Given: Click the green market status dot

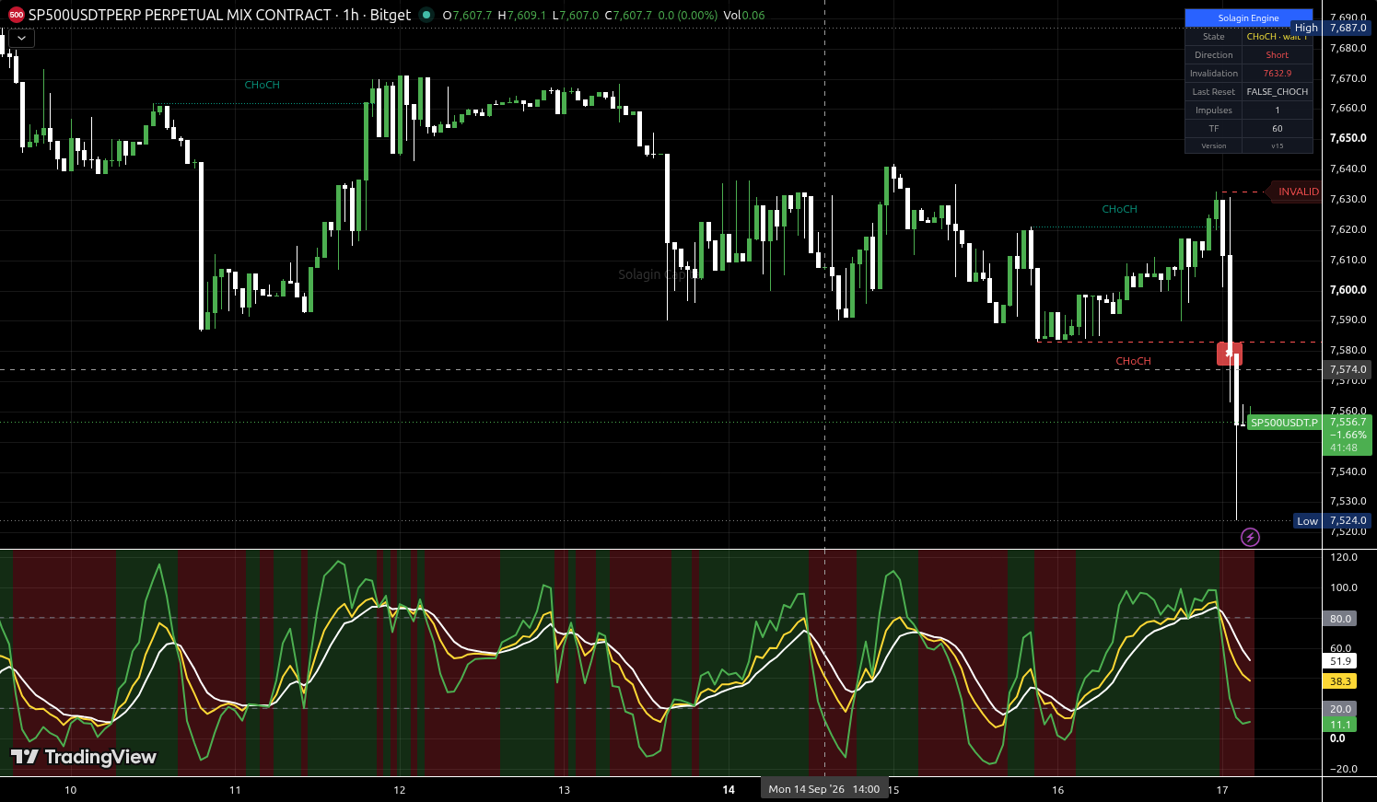Looking at the screenshot, I should (x=426, y=15).
